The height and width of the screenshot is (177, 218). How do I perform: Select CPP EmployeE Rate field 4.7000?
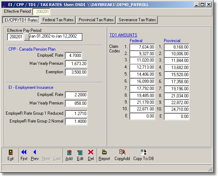pos(73,56)
